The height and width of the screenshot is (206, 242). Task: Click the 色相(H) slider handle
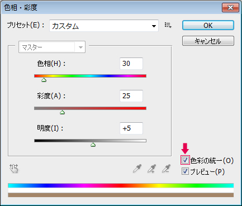pyautogui.click(x=44, y=80)
